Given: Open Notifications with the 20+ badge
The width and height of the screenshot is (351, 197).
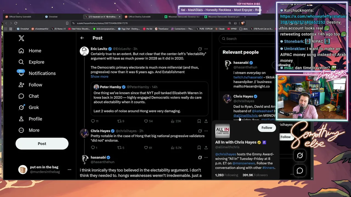Looking at the screenshot, I should (x=37, y=73).
